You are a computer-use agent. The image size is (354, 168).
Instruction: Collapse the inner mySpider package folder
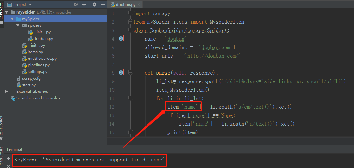[12, 19]
